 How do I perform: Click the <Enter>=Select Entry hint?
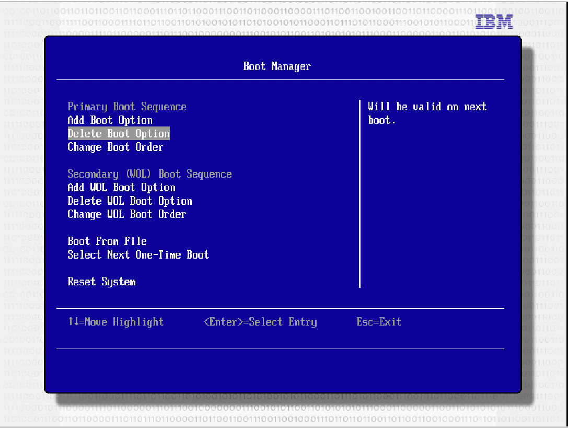click(260, 322)
